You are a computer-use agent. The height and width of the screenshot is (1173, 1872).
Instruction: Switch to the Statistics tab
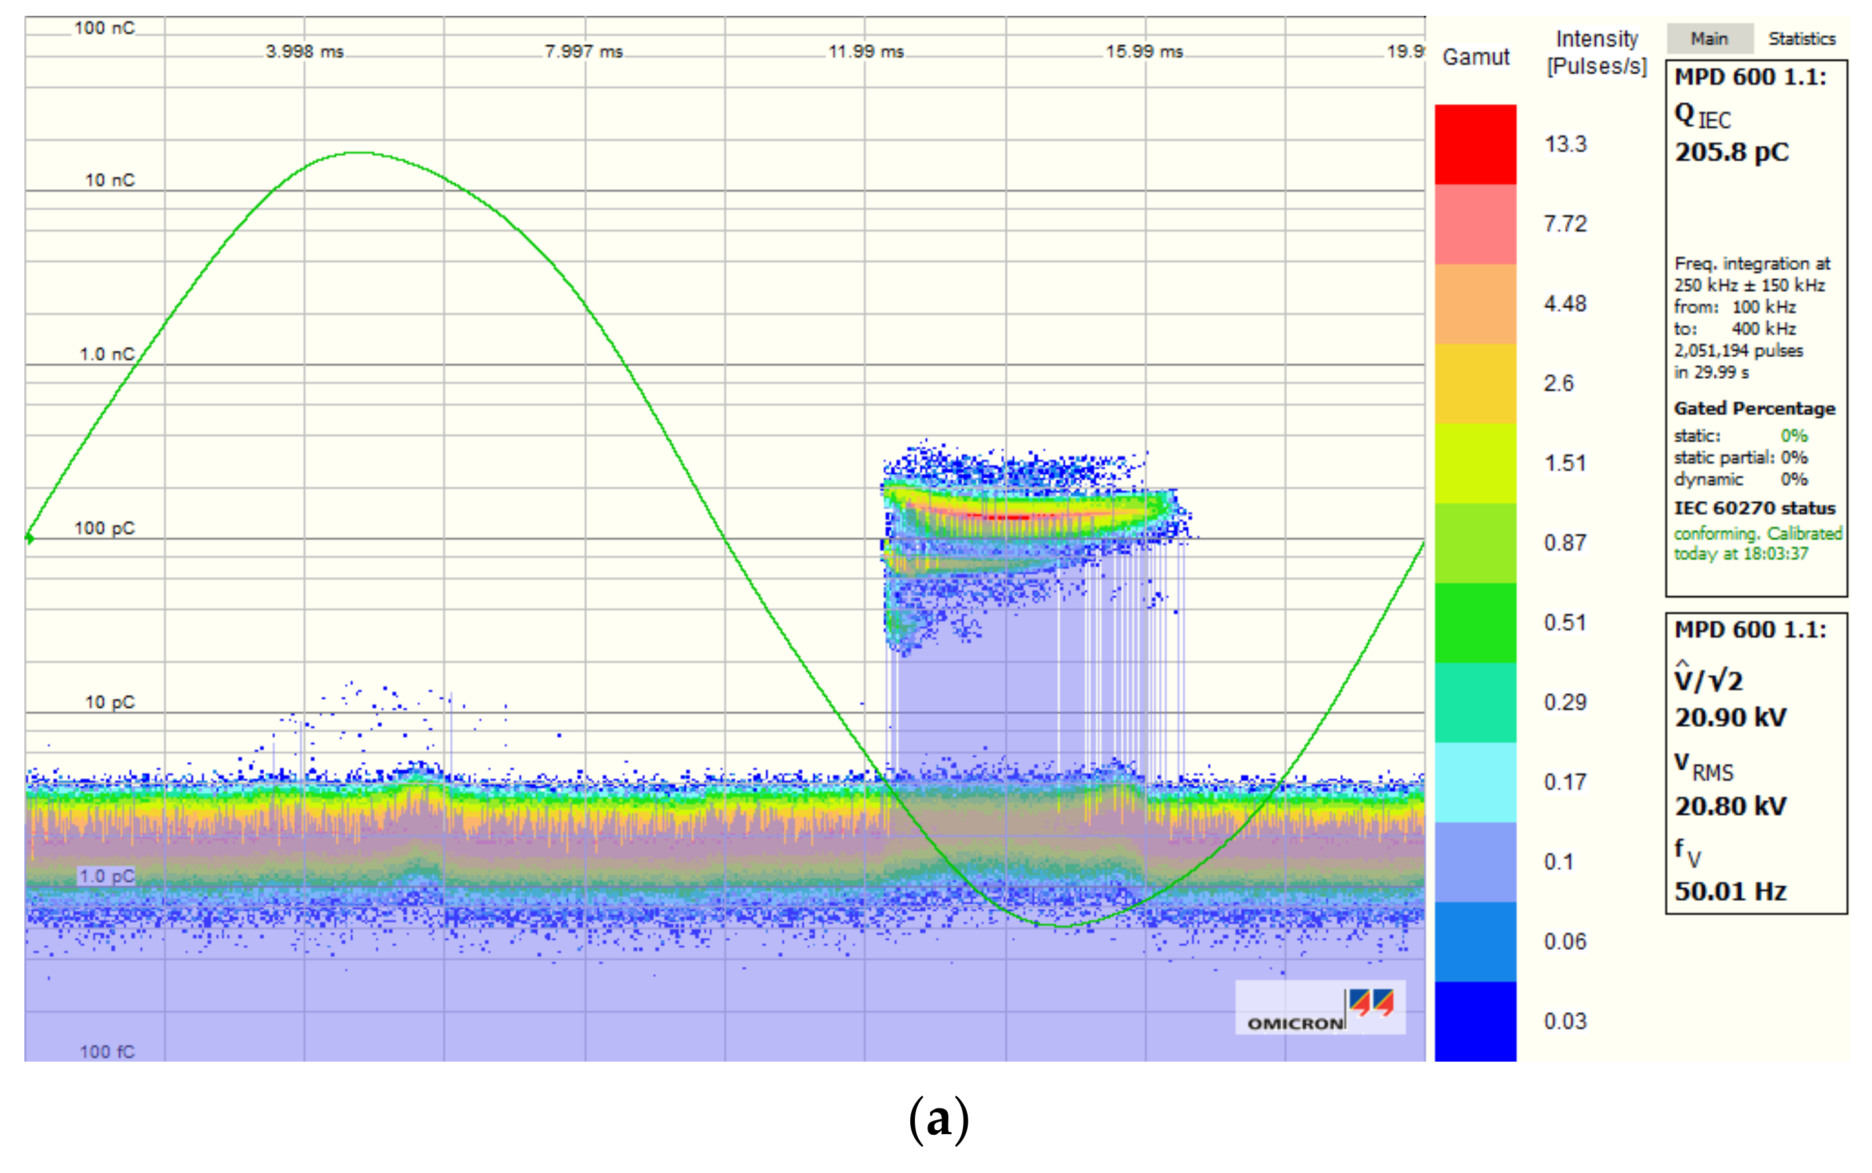tap(1801, 39)
